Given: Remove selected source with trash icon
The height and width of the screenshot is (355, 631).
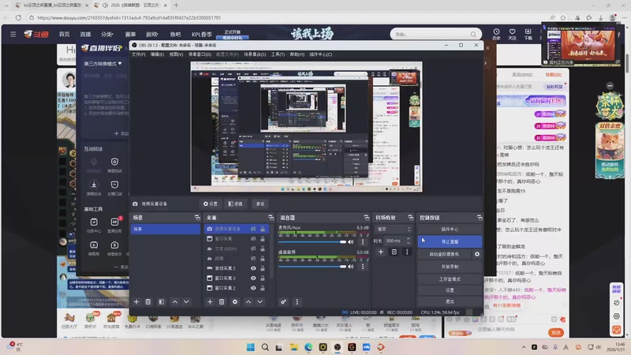Looking at the screenshot, I should (222, 301).
